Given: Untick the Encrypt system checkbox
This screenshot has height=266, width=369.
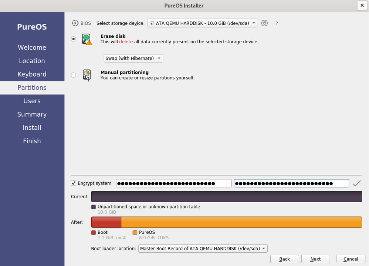Looking at the screenshot, I should coord(74,183).
